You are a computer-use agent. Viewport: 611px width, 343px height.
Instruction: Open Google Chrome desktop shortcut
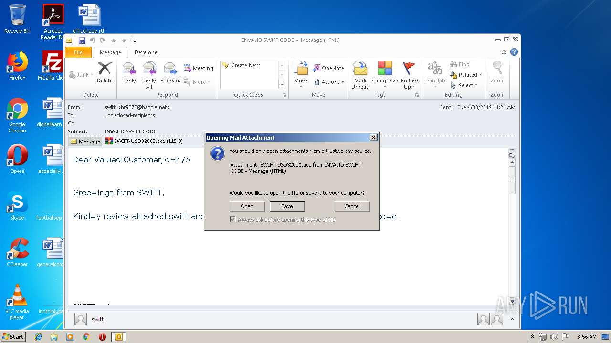(x=17, y=116)
